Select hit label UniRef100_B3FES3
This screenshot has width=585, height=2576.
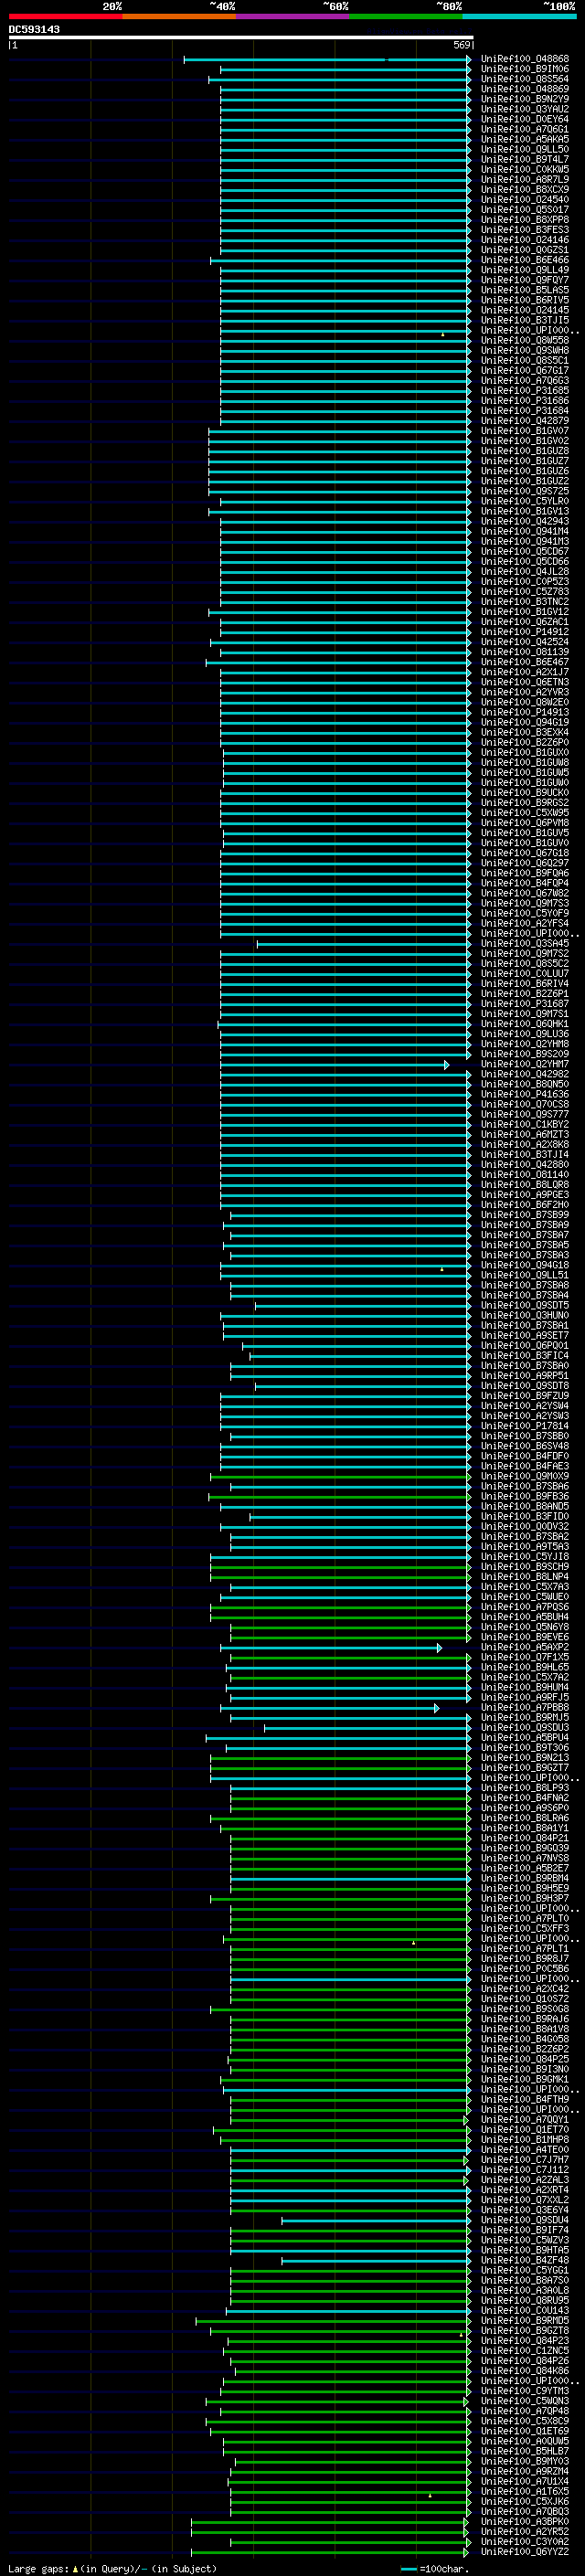coord(525,230)
